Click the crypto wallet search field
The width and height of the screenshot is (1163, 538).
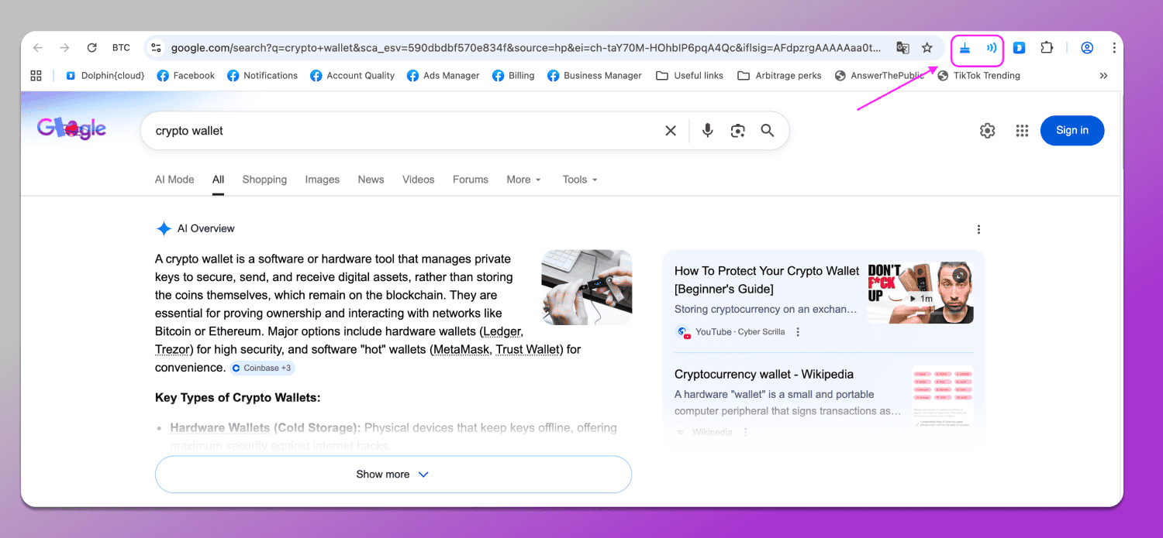[403, 131]
